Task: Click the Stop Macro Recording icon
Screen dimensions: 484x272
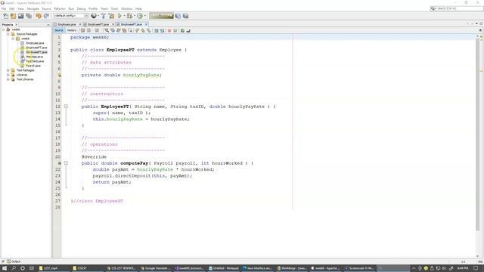Action: pos(175,30)
